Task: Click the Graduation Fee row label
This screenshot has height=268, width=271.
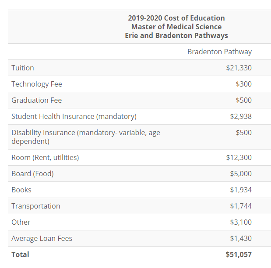Action: [x=36, y=100]
